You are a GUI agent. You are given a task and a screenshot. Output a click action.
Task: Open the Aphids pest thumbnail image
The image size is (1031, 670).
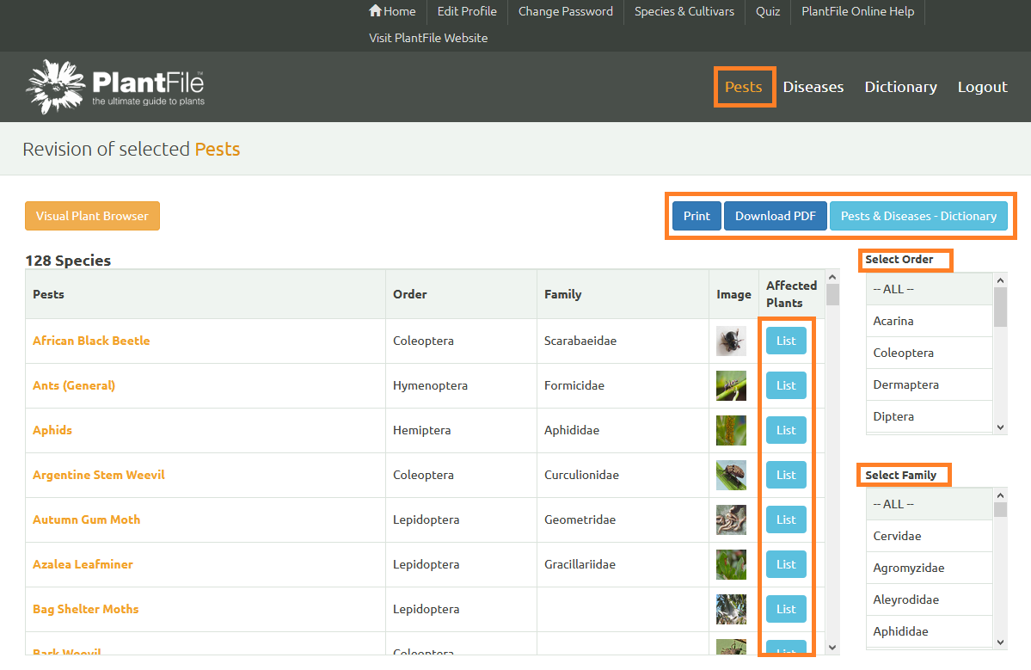coord(731,431)
